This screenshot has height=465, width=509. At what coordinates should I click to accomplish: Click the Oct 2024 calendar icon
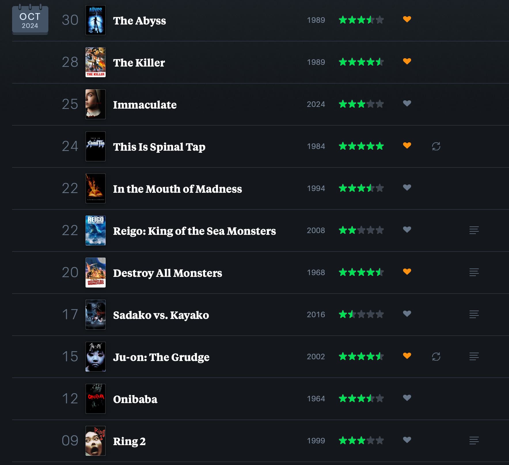[x=30, y=20]
